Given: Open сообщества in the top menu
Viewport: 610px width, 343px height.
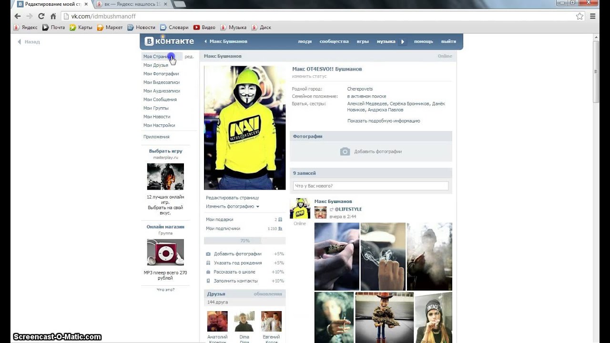Looking at the screenshot, I should point(334,41).
